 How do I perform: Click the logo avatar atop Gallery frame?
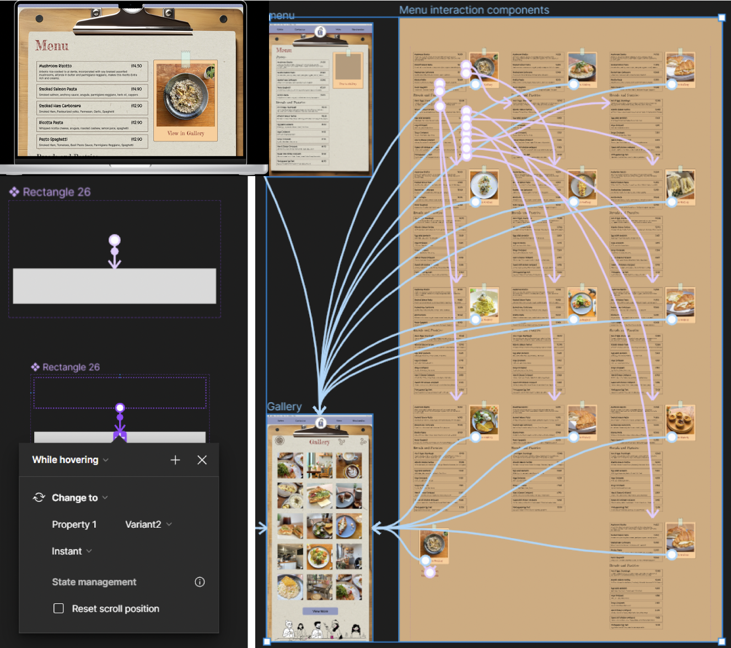[x=320, y=423]
